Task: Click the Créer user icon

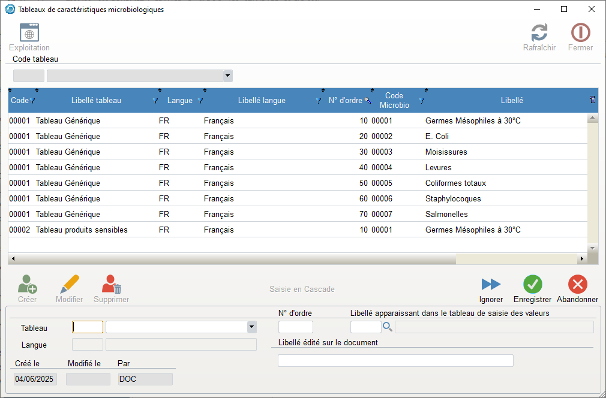Action: click(28, 284)
